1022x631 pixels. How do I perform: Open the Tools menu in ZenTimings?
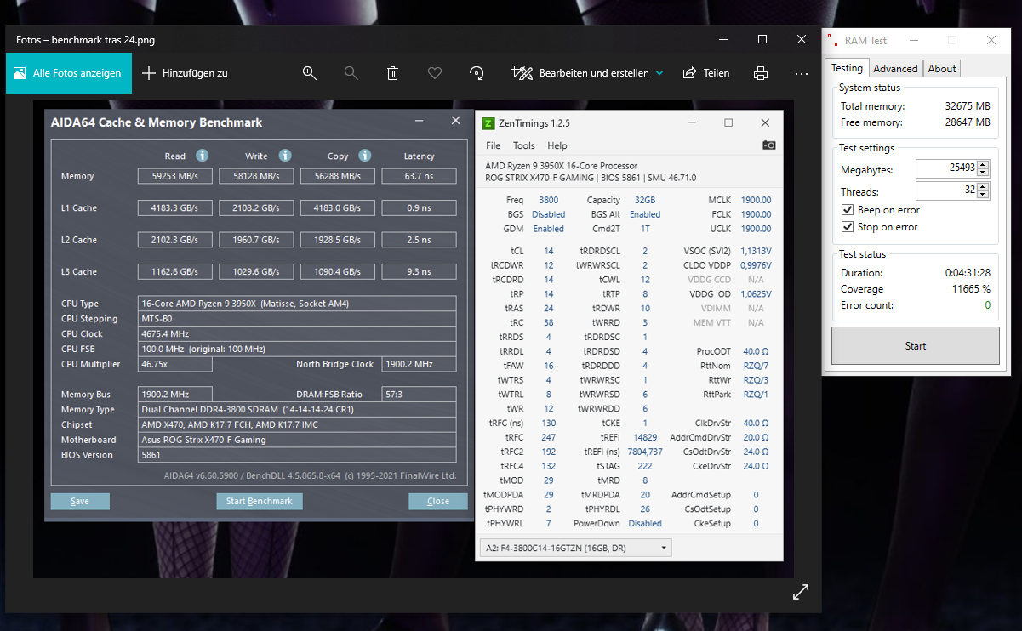pos(524,145)
